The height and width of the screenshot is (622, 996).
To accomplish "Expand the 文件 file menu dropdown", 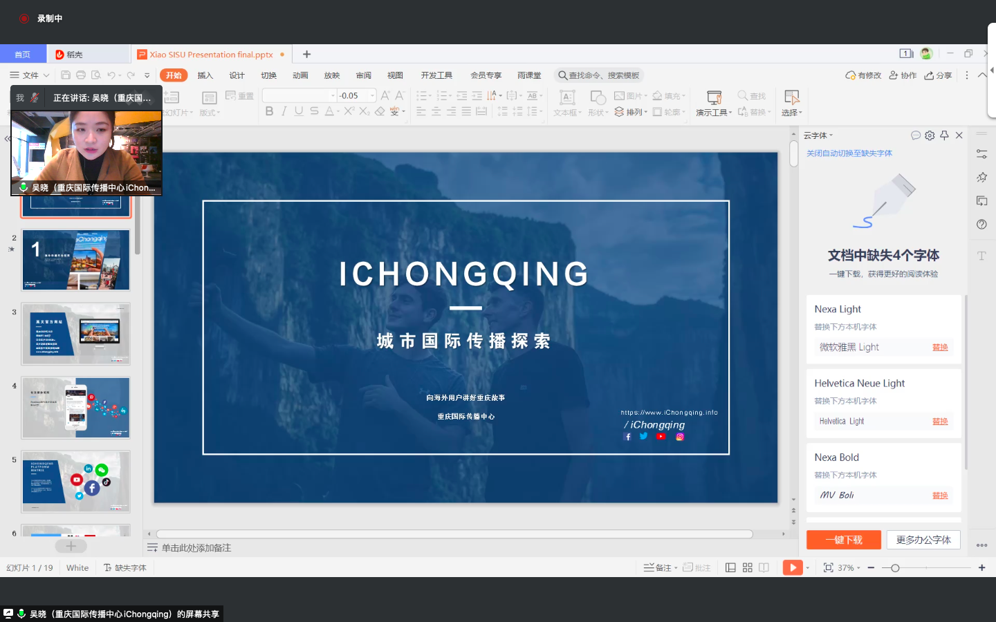I will (30, 75).
